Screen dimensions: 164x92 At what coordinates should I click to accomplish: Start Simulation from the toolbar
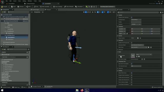[79, 7]
